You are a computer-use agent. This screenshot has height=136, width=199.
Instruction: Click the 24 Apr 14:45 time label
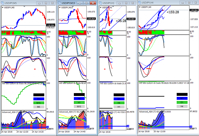click(80, 132)
